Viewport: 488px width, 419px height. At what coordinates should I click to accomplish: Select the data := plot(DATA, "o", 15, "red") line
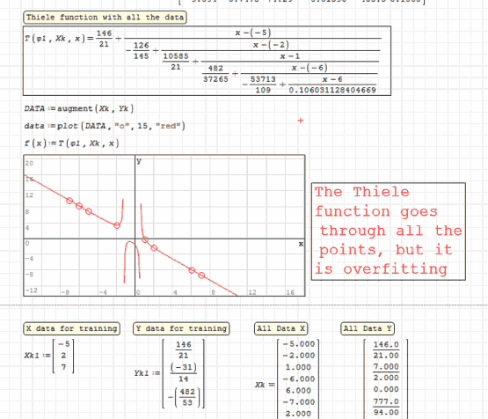pos(105,126)
